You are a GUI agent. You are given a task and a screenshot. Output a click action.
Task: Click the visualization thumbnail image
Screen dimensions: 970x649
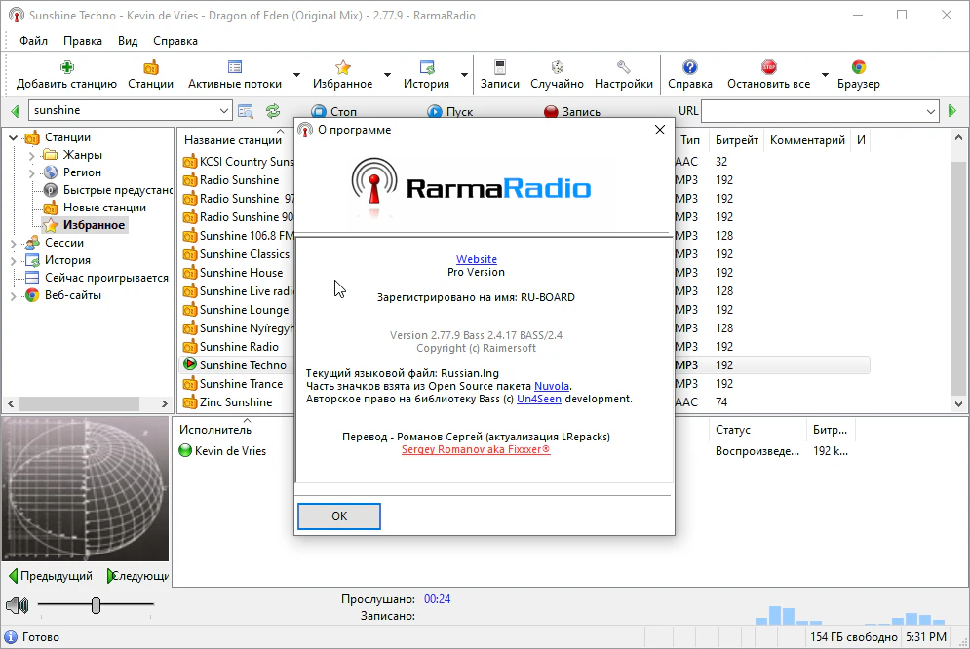(86, 489)
